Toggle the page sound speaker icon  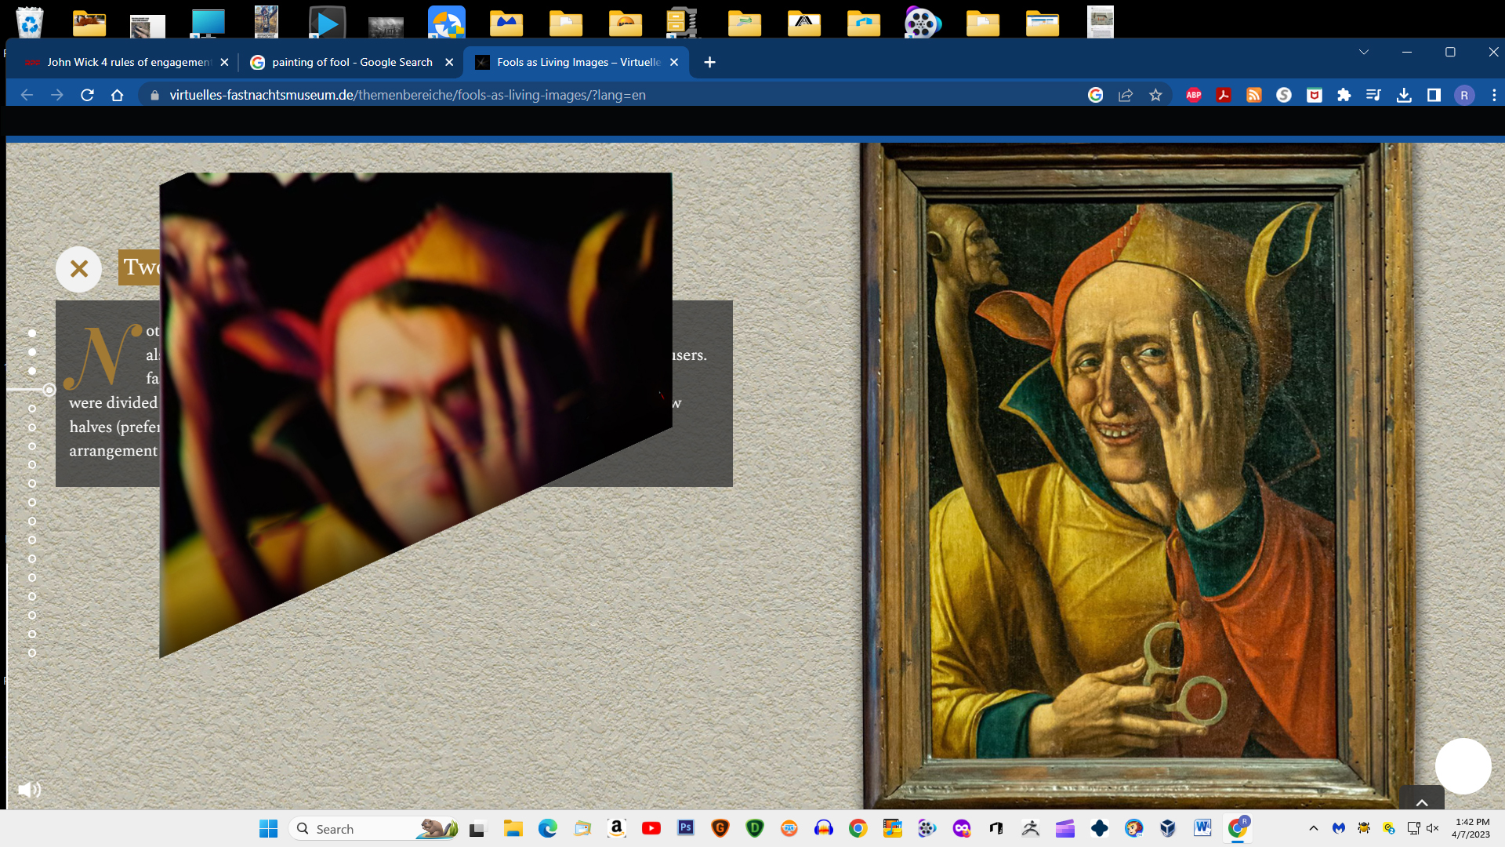29,790
